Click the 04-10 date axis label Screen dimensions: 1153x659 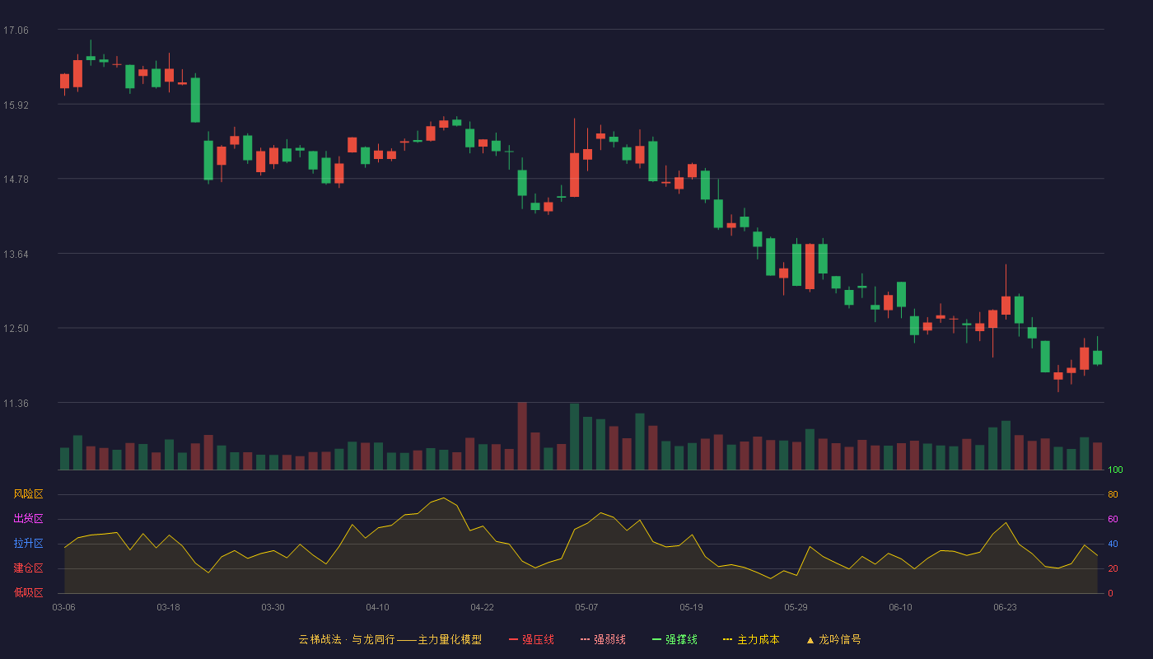point(377,607)
